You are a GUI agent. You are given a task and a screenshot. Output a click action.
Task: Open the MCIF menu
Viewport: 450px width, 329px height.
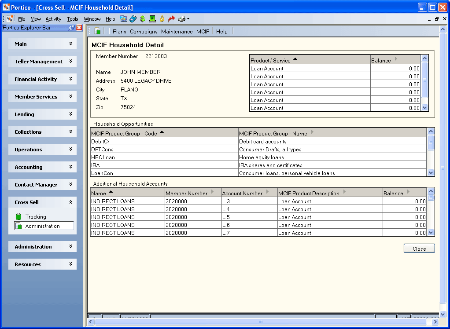[x=203, y=32]
